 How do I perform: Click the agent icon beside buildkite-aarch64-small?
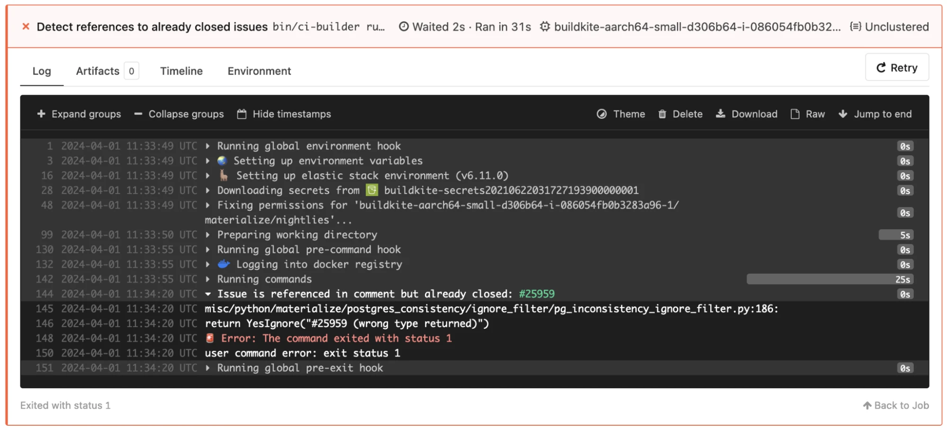pyautogui.click(x=545, y=27)
